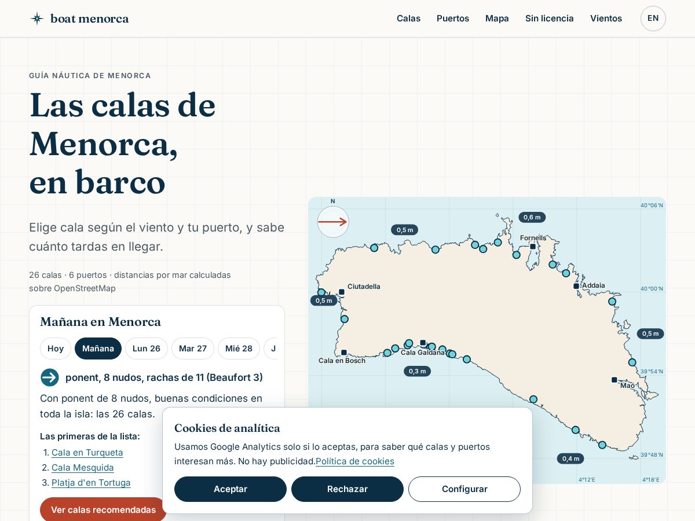Click Ver calas recomendadas button
The width and height of the screenshot is (695, 521).
[103, 510]
